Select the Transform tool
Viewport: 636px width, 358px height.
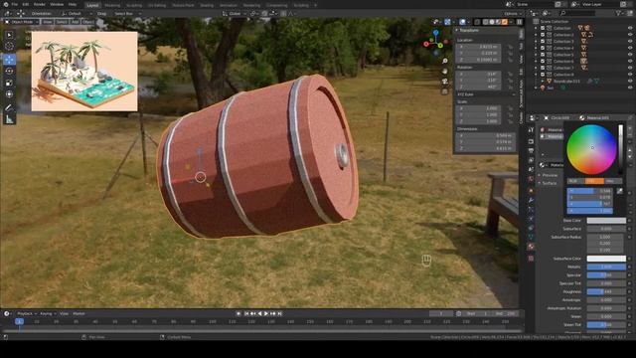(x=9, y=94)
